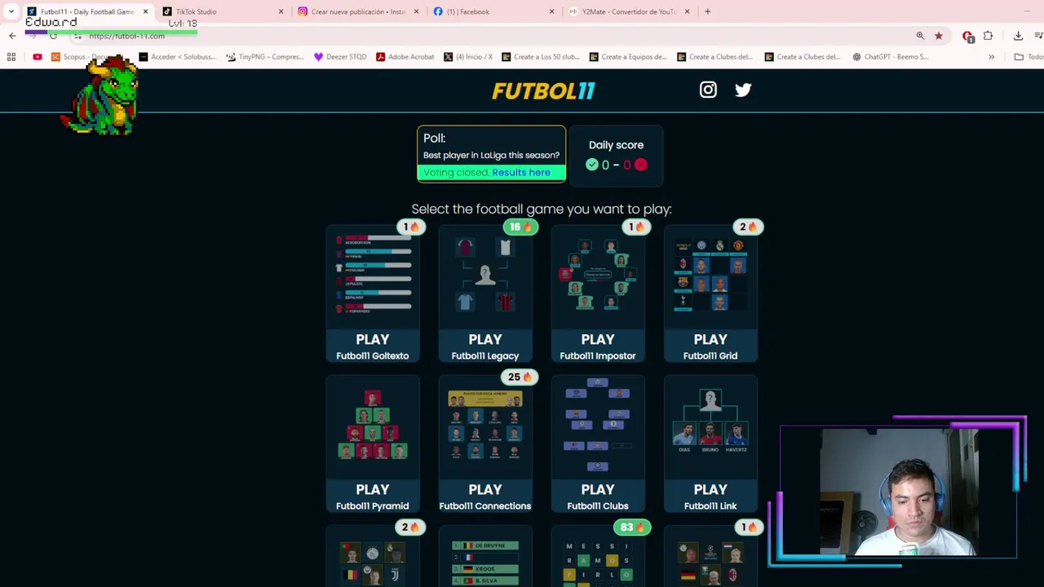Click the Grid 2 streak badge
Viewport: 1044px width, 587px height.
click(x=748, y=227)
